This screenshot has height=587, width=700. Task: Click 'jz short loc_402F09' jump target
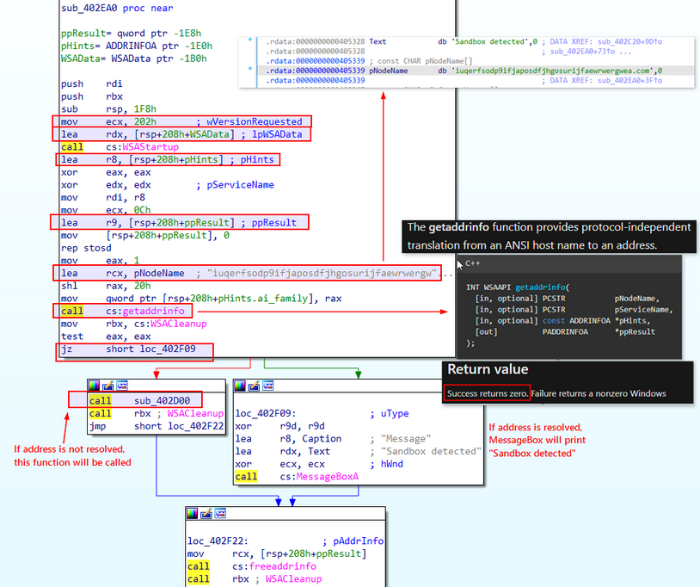pos(168,349)
